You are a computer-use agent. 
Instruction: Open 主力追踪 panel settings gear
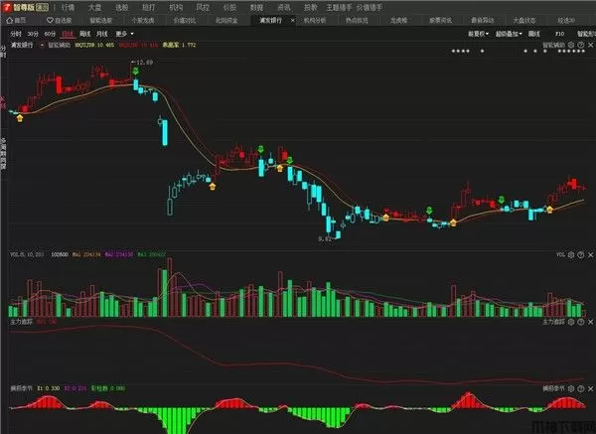571,322
